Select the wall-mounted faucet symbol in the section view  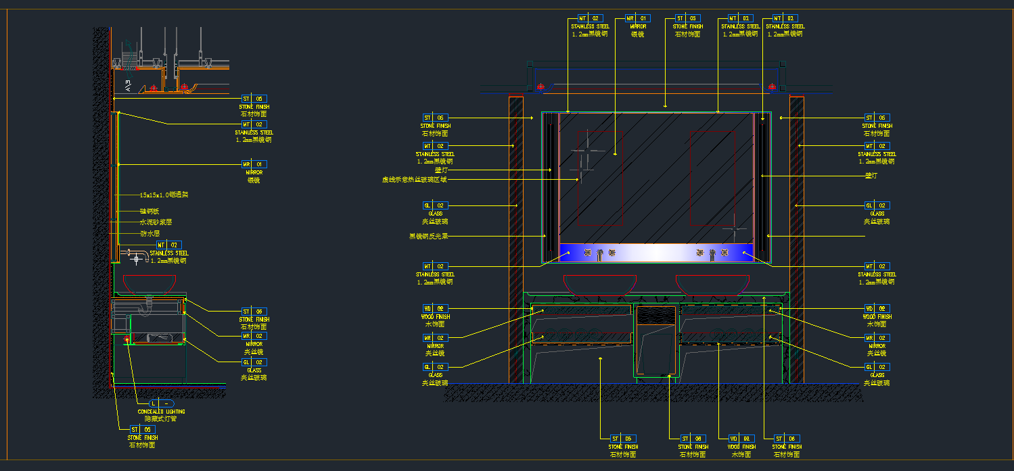point(136,255)
